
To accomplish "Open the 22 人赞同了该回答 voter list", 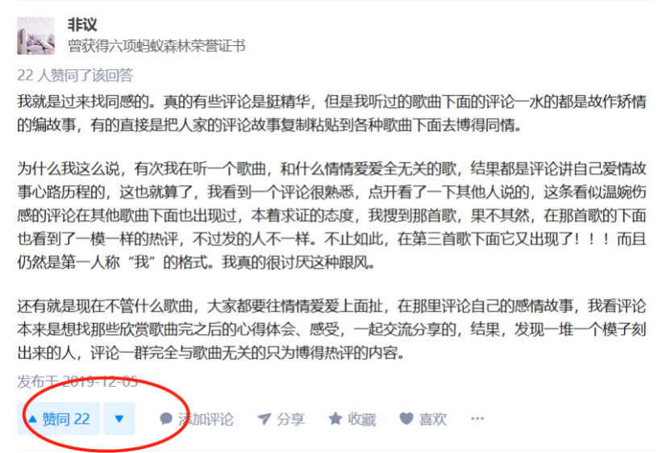I will (x=75, y=75).
